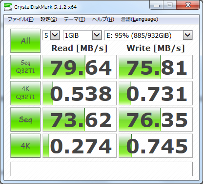
Task: Minimize the CrystalDiskMark window
Action: click(x=157, y=5)
